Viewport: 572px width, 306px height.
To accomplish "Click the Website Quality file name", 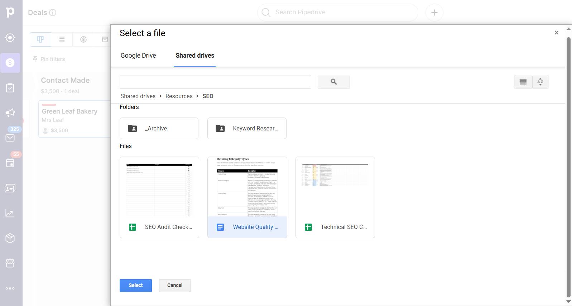I will click(x=255, y=227).
